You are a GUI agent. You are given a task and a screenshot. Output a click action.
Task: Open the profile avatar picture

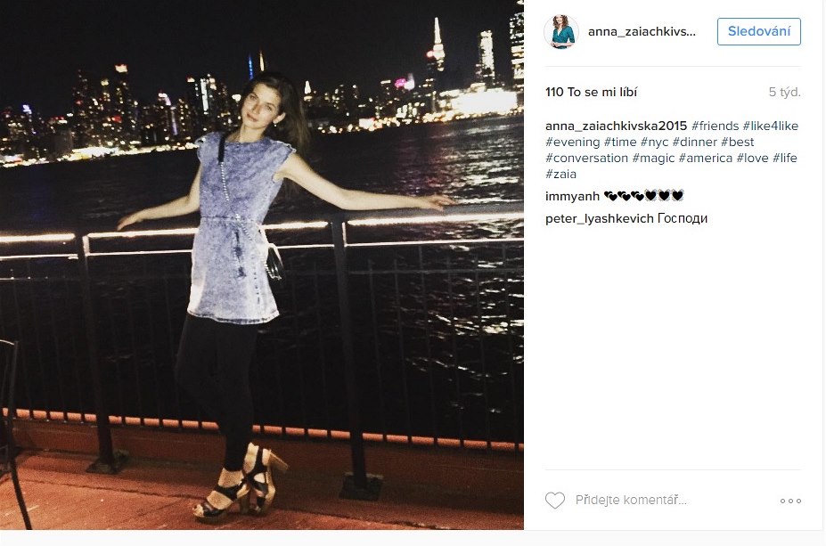(561, 31)
